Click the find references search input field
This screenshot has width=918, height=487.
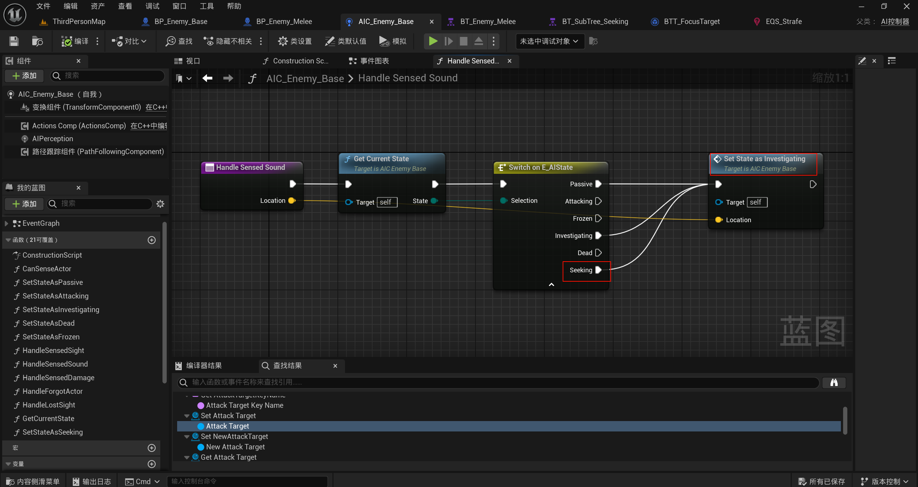point(502,382)
